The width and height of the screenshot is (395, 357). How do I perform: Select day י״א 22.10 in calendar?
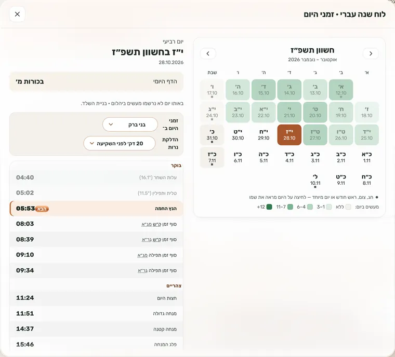pyautogui.click(x=264, y=112)
